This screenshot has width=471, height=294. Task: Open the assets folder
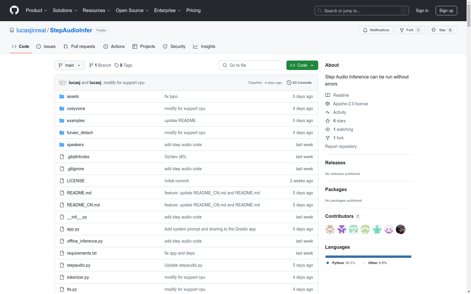(x=73, y=96)
